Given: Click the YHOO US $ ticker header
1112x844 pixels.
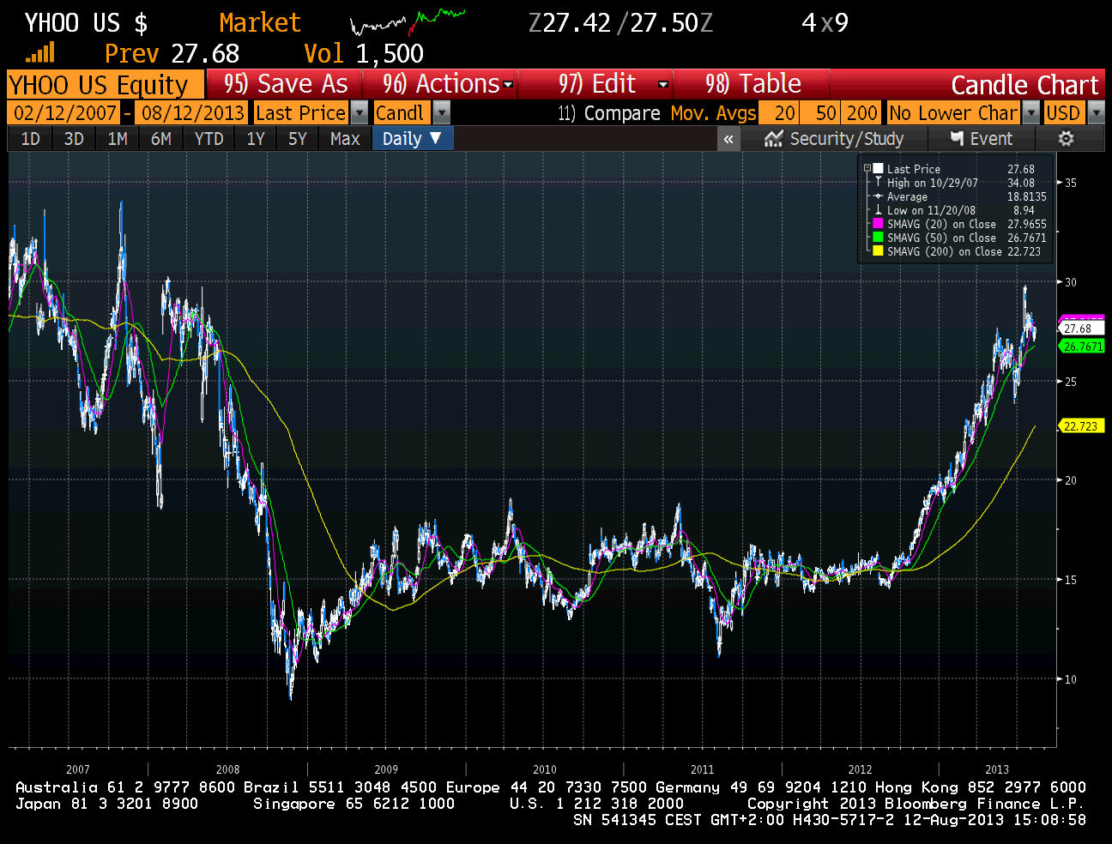Looking at the screenshot, I should click(x=86, y=22).
